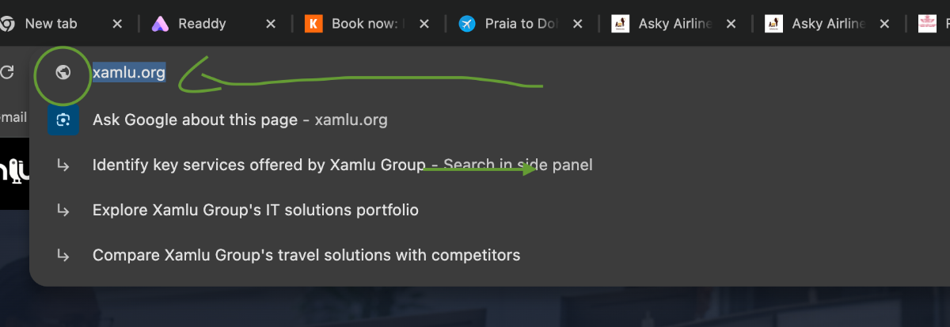
Task: Click the Google Lens search icon
Action: pos(63,120)
